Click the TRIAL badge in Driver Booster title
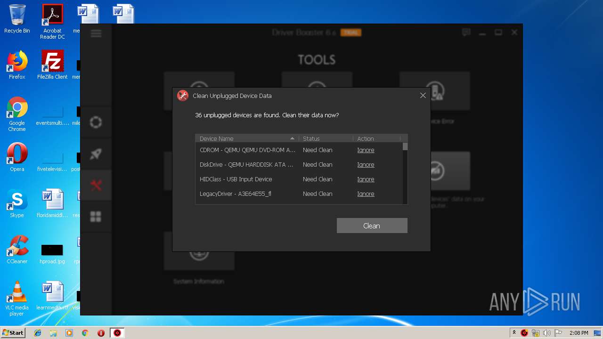This screenshot has width=603, height=339. [351, 32]
